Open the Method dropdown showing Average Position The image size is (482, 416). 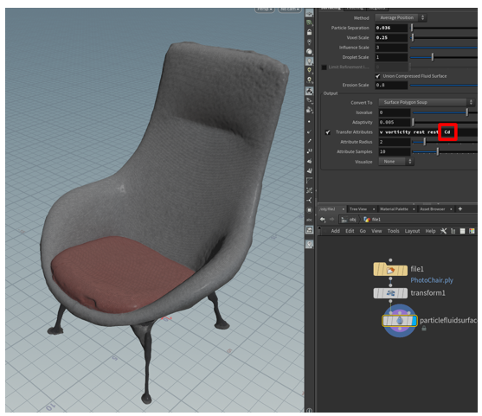tap(401, 18)
